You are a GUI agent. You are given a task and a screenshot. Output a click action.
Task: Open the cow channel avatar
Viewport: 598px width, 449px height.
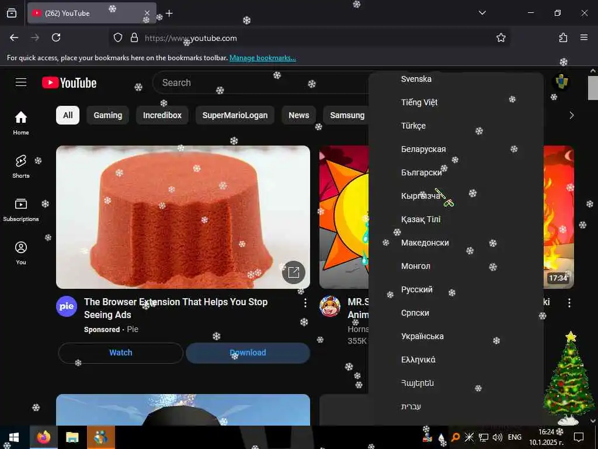(x=330, y=306)
